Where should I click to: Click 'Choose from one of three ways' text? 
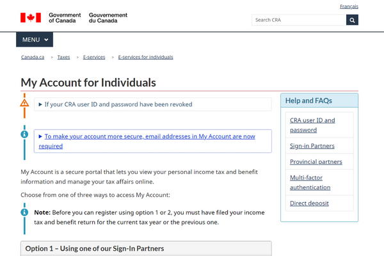pos(95,195)
